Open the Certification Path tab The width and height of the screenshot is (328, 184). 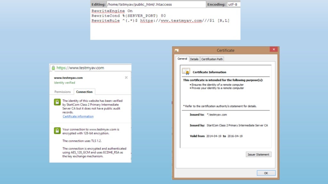[212, 59]
